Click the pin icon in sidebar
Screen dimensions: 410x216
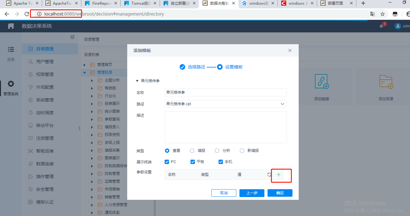coord(72,37)
